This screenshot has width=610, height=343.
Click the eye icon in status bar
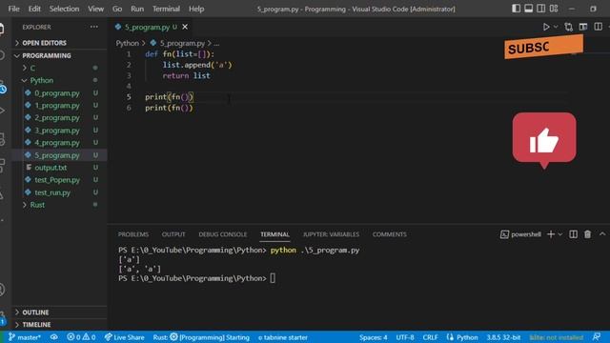click(x=53, y=337)
